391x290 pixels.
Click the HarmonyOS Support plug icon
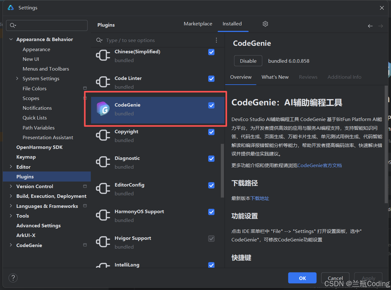coord(103,215)
